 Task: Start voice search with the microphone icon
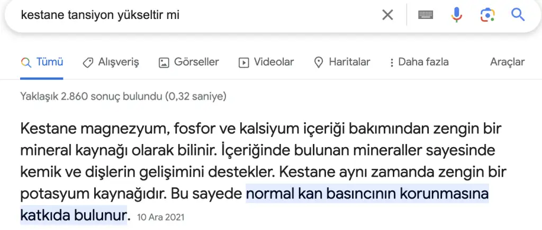[456, 15]
